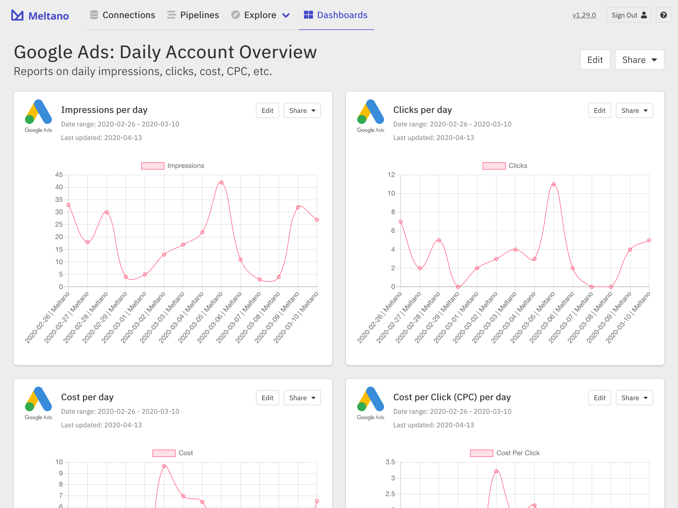Viewport: 678px width, 508px height.
Task: Click the Meltano logo icon
Action: point(17,15)
